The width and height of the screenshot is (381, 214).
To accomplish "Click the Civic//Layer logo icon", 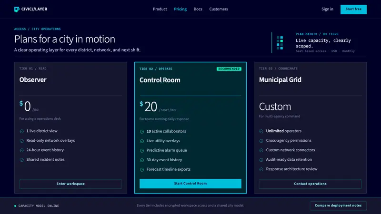I will (17, 9).
